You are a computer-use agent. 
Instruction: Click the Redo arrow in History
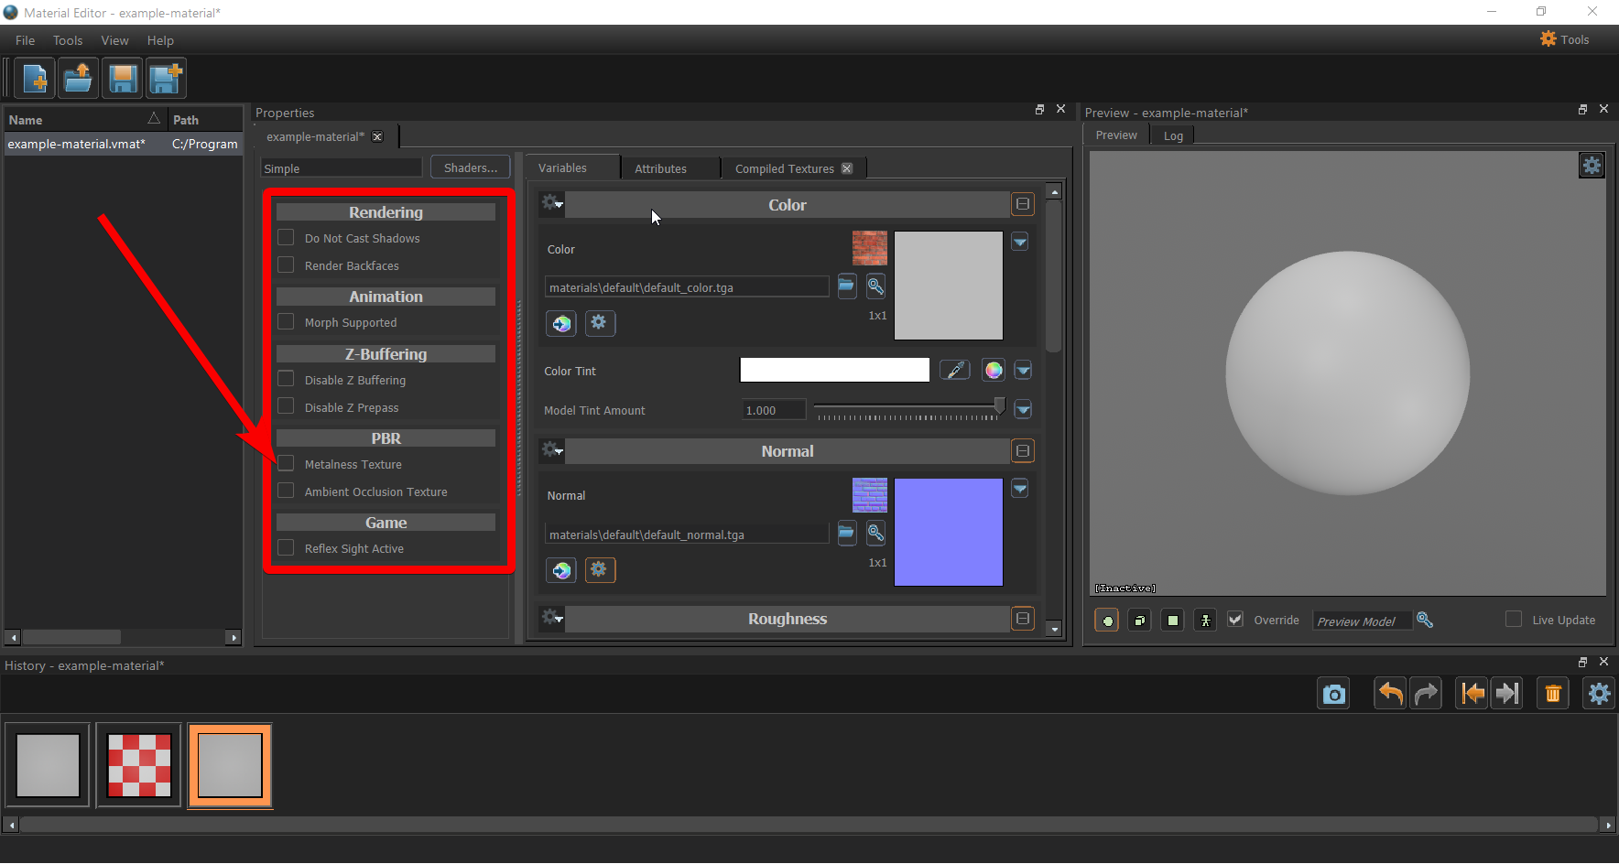click(1426, 694)
